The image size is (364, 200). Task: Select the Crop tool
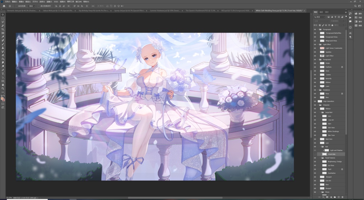click(3, 29)
